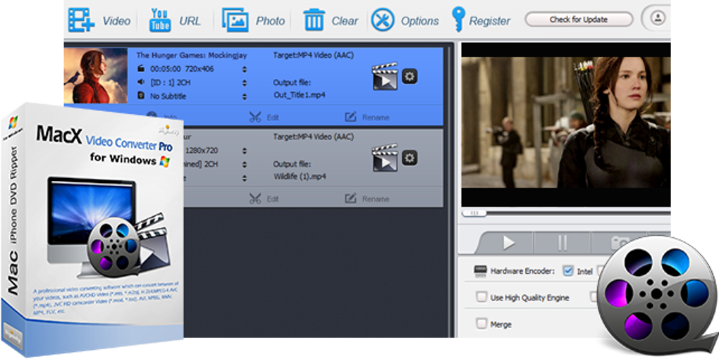719x359 pixels.
Task: Click the Clear trash can icon
Action: coord(314,20)
